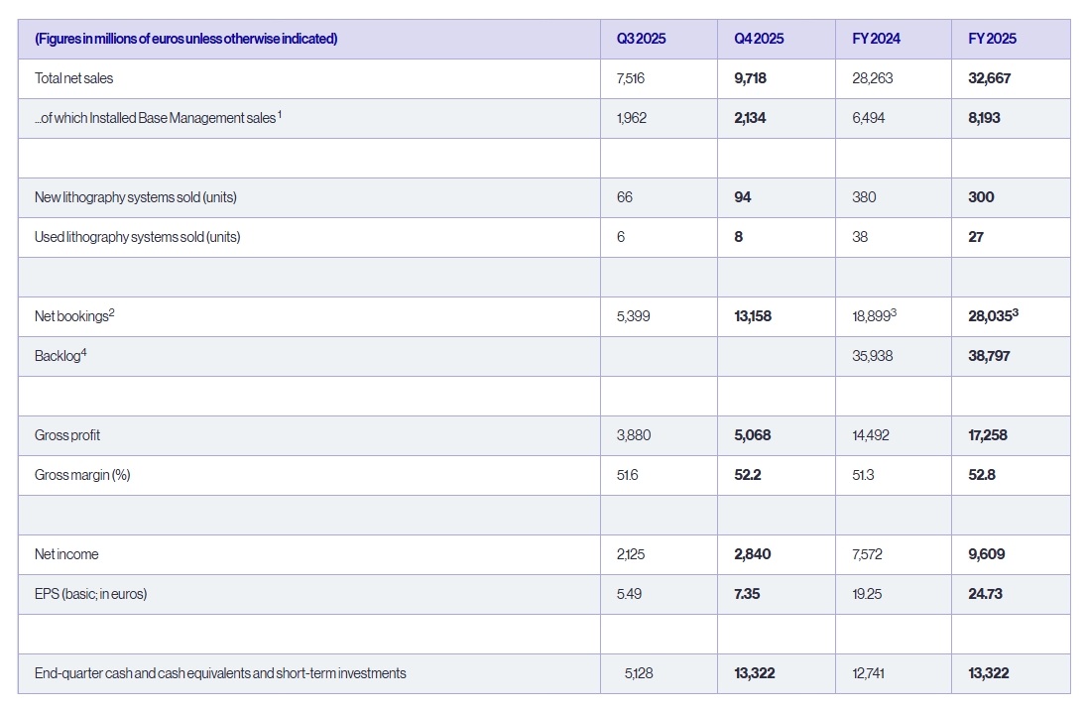
Task: Click footnote 3 after the 18,899 value
Action: point(896,312)
